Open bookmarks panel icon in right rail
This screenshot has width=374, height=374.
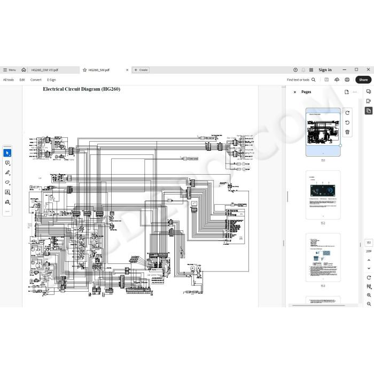(x=369, y=101)
